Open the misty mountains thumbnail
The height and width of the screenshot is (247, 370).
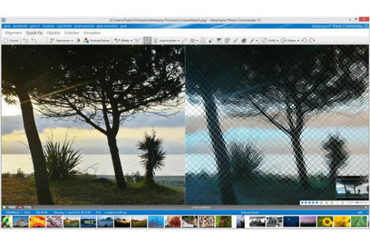[x=105, y=222]
